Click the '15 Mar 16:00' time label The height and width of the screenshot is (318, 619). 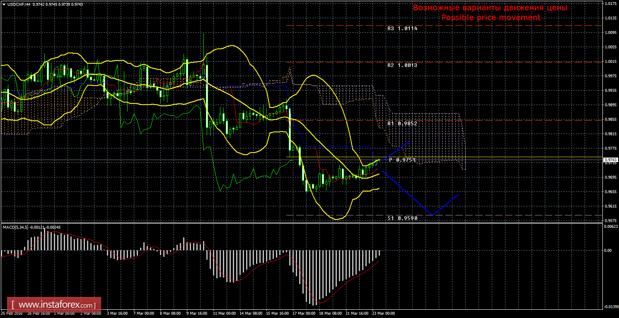pyautogui.click(x=277, y=314)
